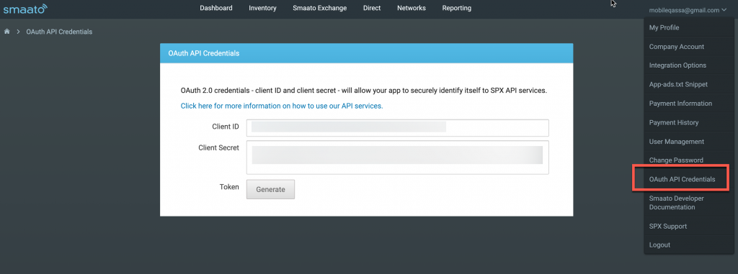Click the Client ID label
This screenshot has width=738, height=274.
click(x=226, y=127)
